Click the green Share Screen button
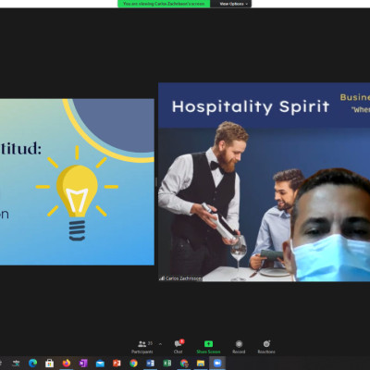This screenshot has width=370, height=370. (x=208, y=347)
